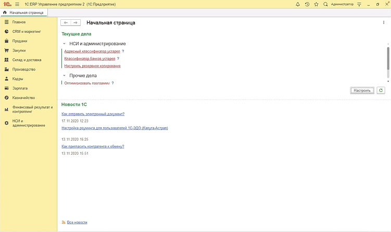
Task: Click the Казначейство icon
Action: (7, 98)
